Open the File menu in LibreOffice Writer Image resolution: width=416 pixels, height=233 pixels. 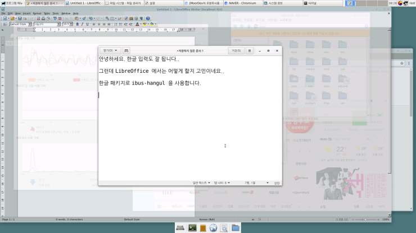tap(3, 13)
